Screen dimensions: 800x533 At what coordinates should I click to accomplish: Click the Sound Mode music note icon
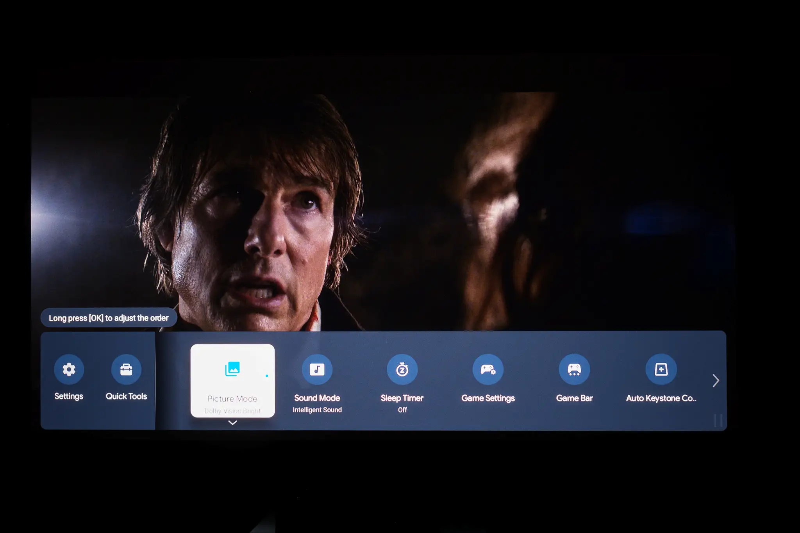[317, 369]
